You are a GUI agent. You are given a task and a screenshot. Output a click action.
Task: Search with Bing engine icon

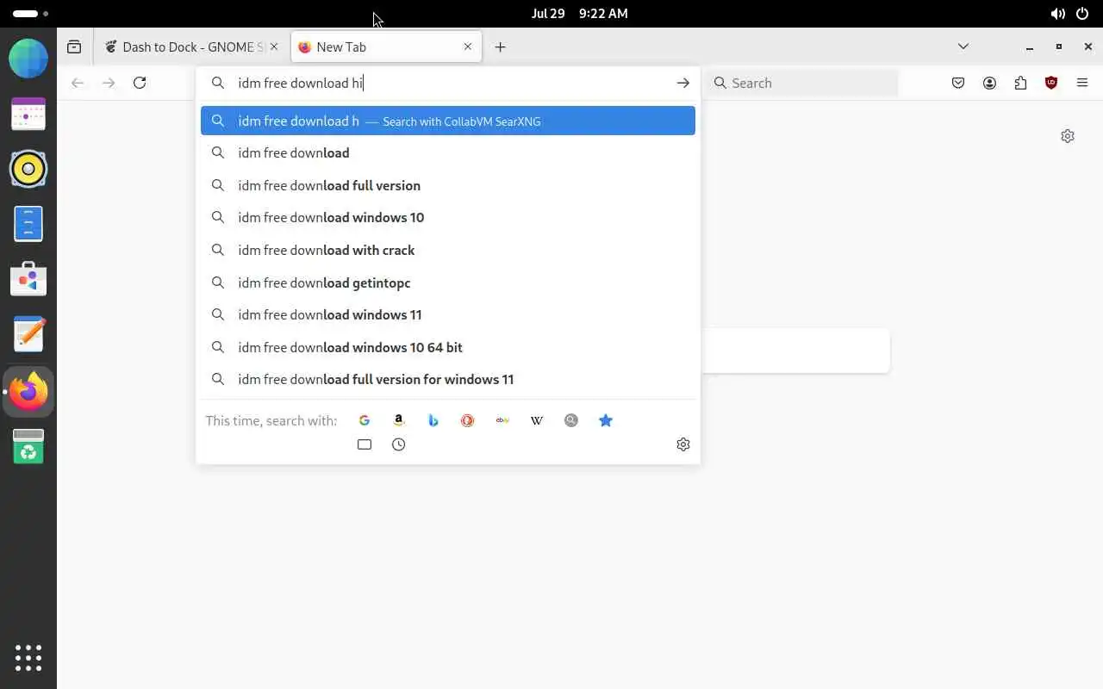(433, 420)
